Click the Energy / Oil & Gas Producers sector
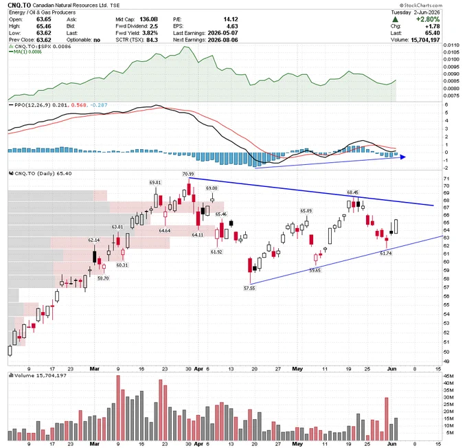This screenshot has width=467, height=448. 42,12
